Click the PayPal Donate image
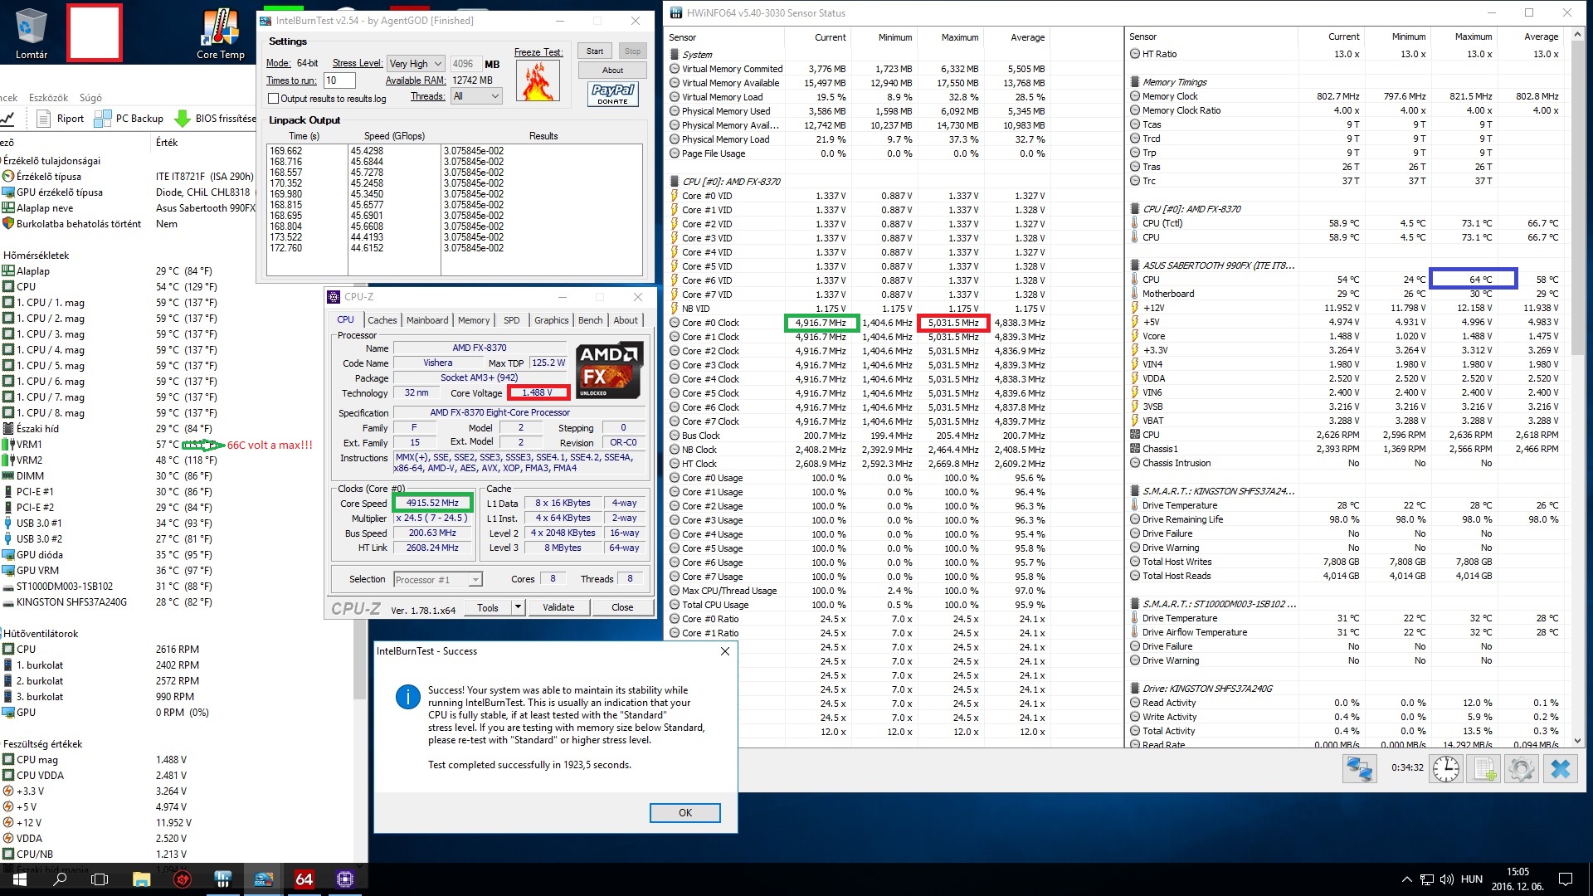The width and height of the screenshot is (1593, 896). tap(613, 94)
